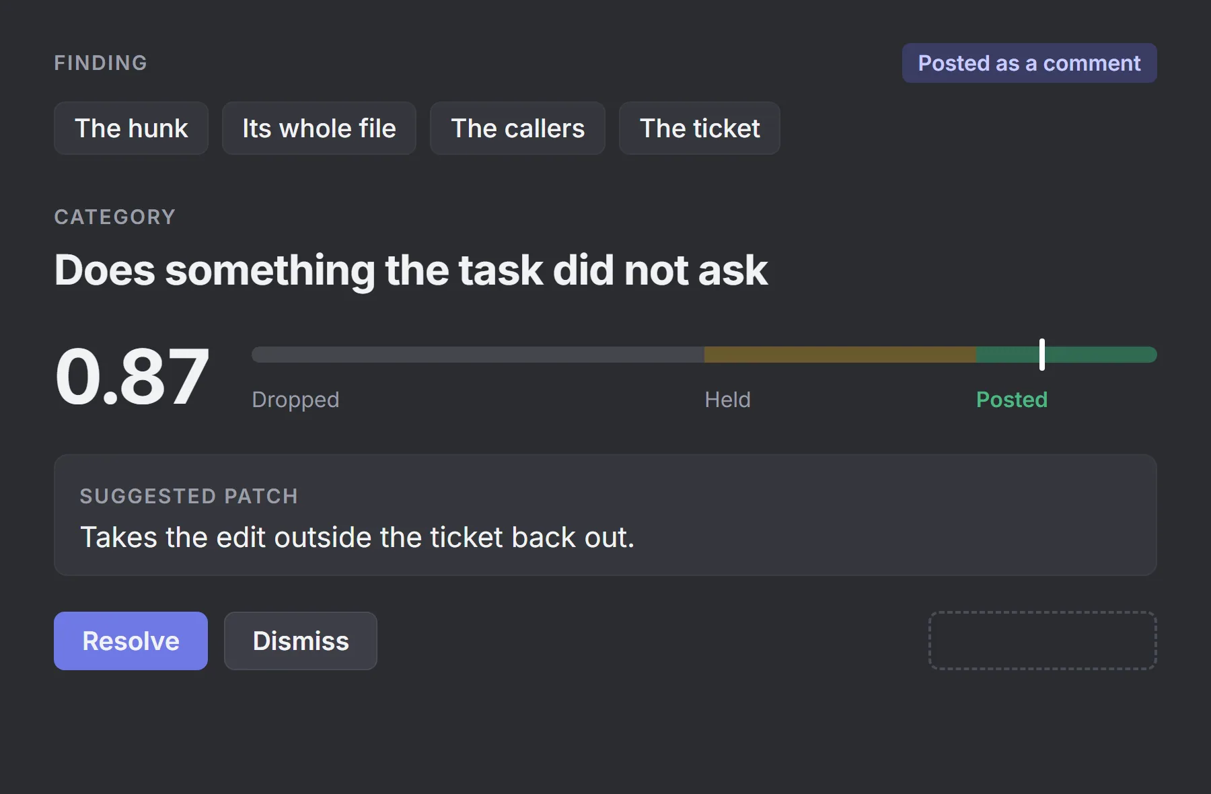Click the 'Posted as a comment' badge
1211x794 pixels.
[1029, 63]
